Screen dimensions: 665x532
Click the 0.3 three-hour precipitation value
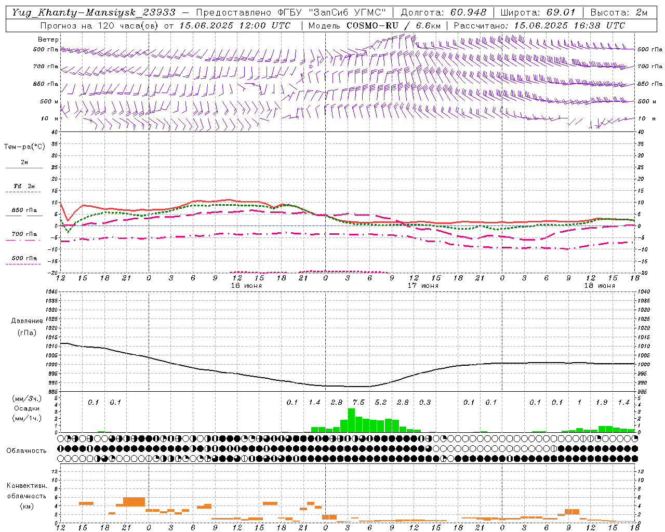click(425, 402)
